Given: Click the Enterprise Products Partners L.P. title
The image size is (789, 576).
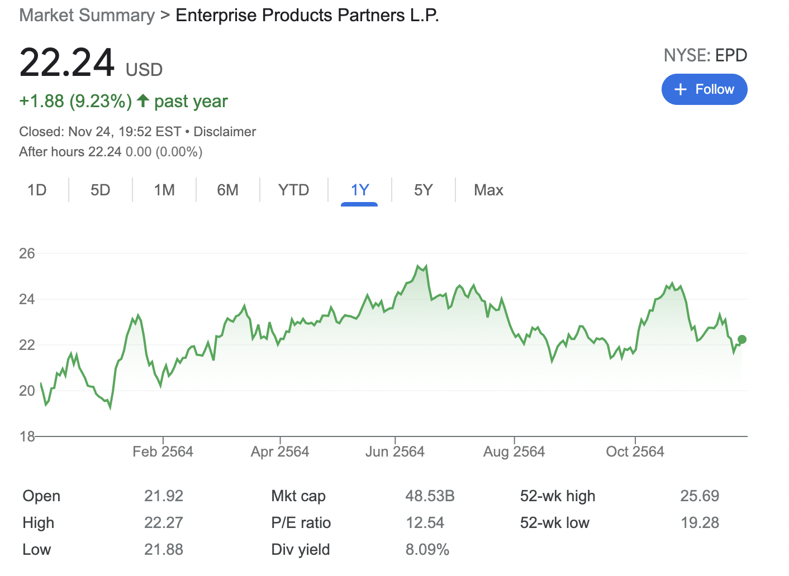Looking at the screenshot, I should pyautogui.click(x=307, y=15).
